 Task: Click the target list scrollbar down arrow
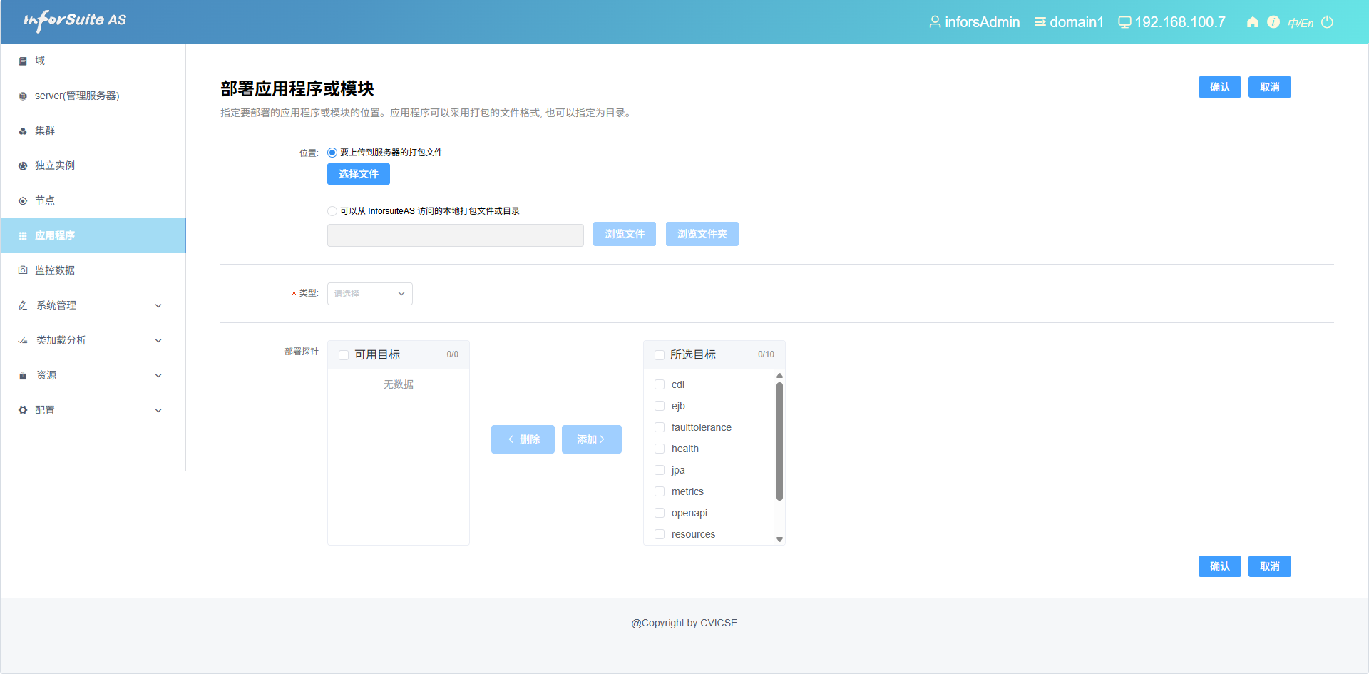tap(779, 539)
